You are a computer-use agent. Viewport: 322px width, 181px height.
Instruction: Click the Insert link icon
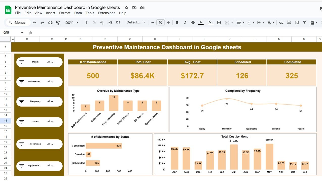[x=281, y=23]
